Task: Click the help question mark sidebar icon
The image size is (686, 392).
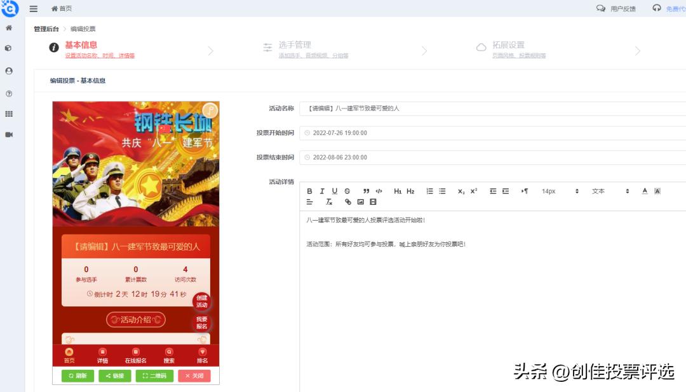Action: tap(9, 93)
